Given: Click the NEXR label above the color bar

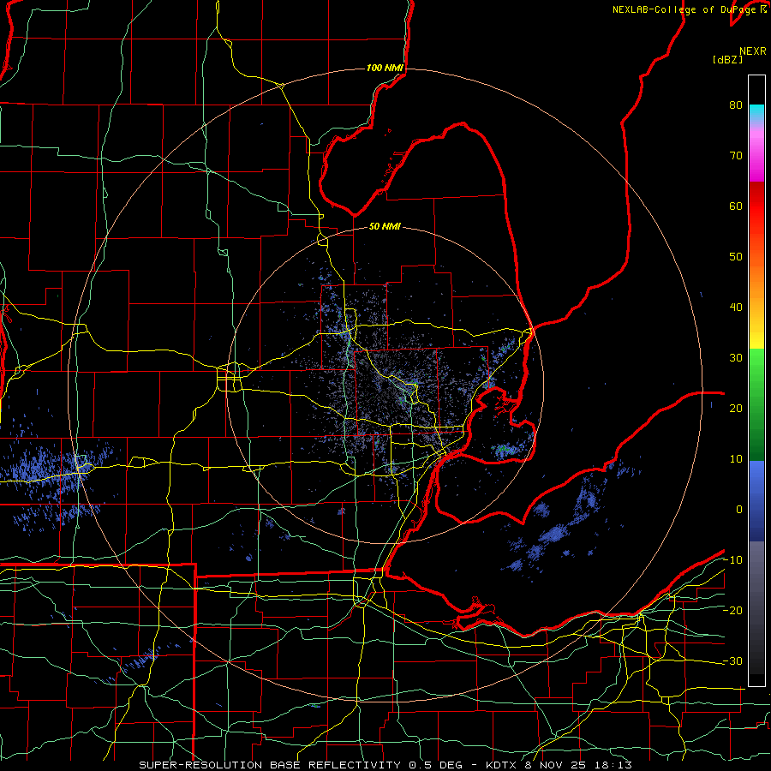Looking at the screenshot, I should coord(753,51).
